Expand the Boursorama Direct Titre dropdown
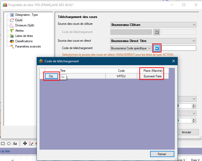Image resolution: width=202 pixels, height=161 pixels. [x=153, y=41]
